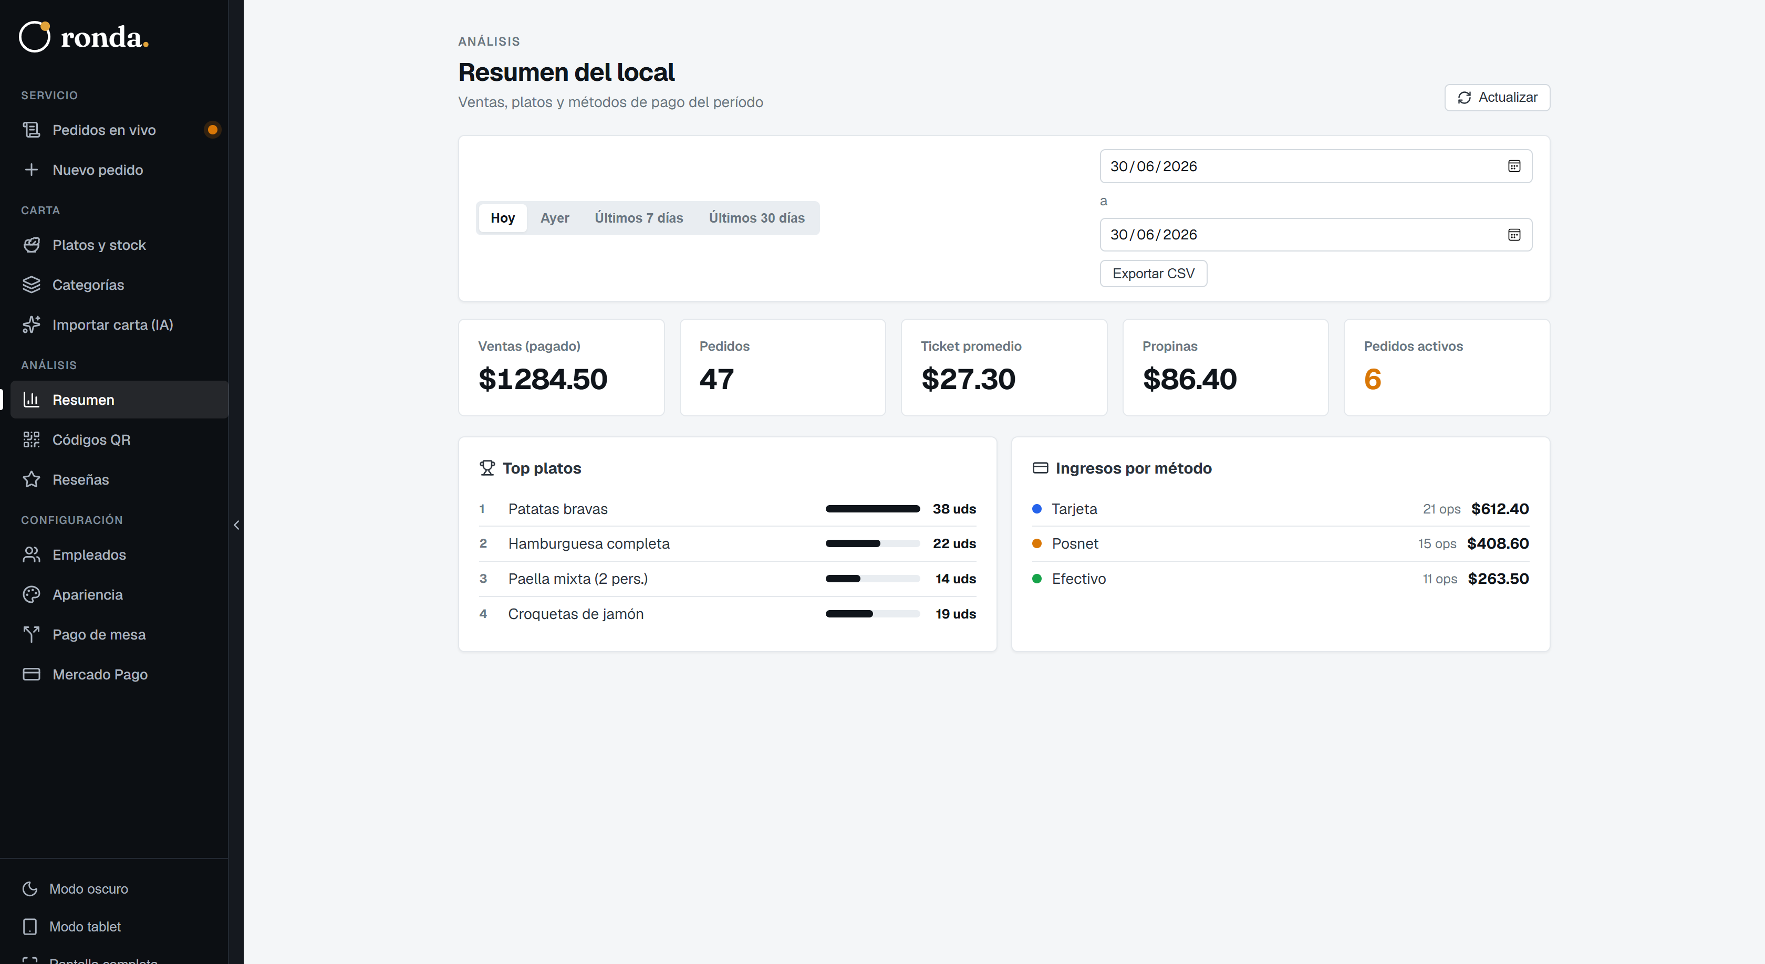The height and width of the screenshot is (964, 1765).
Task: Click the trophy icon by Top platos
Action: (487, 468)
